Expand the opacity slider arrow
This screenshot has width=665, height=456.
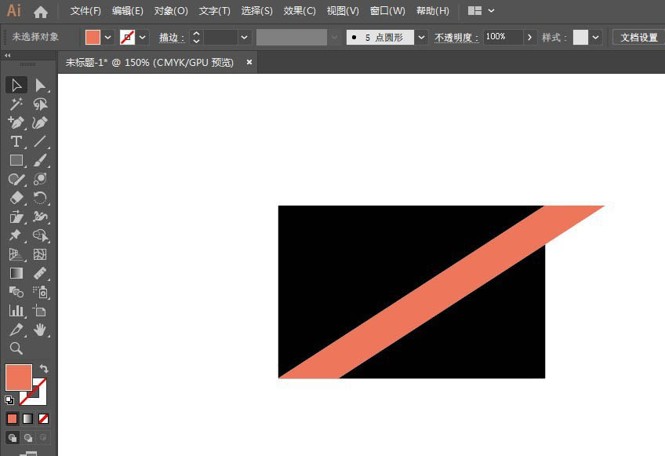pos(529,38)
